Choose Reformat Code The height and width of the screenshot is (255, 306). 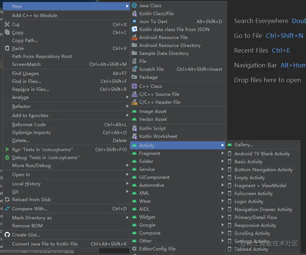(x=66, y=125)
